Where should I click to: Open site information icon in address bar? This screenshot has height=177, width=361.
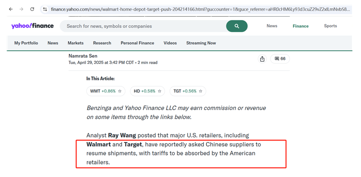coord(45,10)
